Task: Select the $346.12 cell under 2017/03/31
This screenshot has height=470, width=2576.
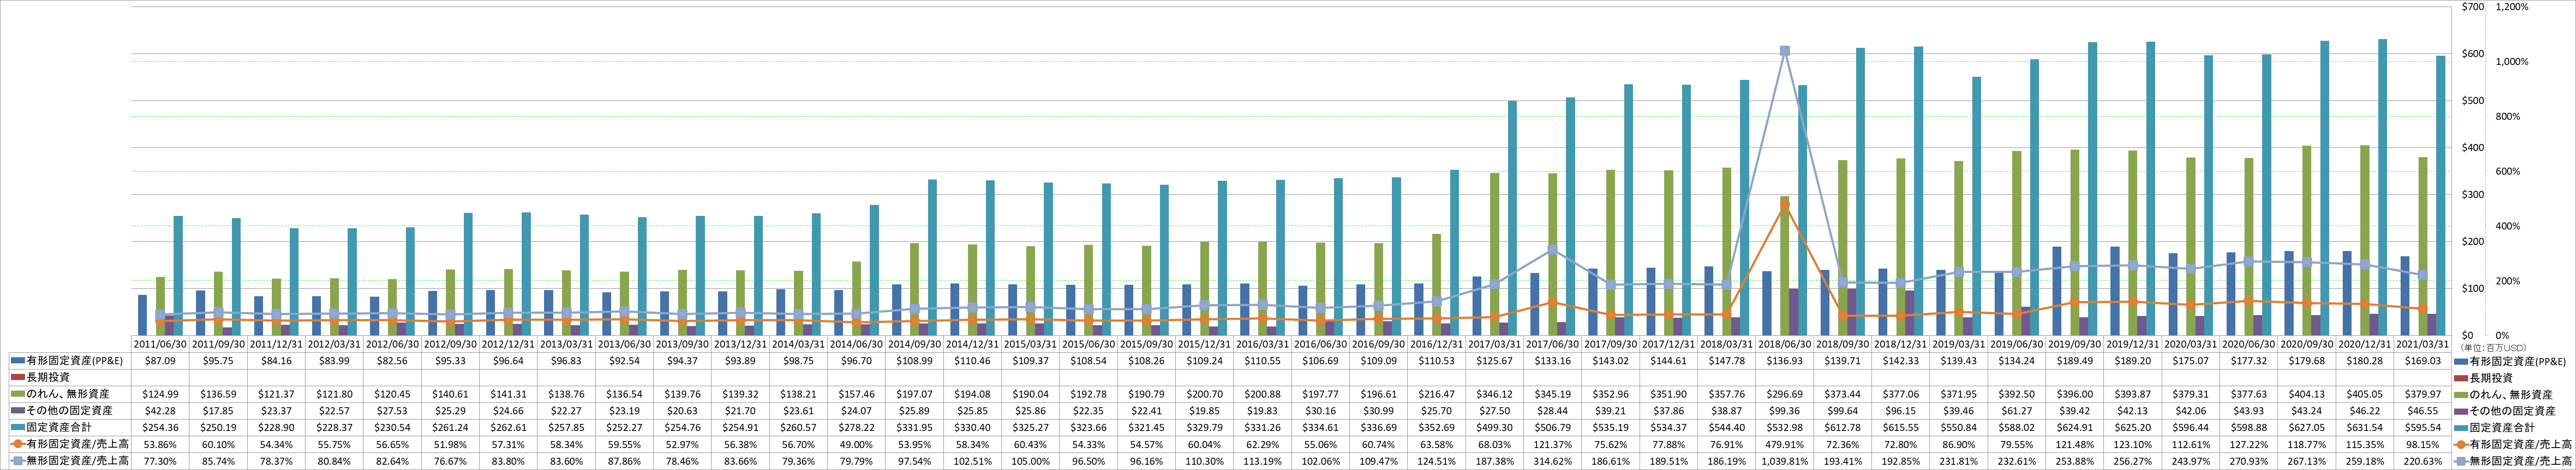Action: coord(1495,394)
